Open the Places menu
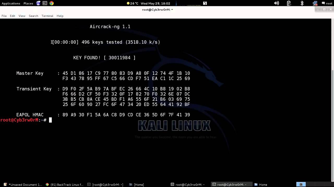Screen dimensions: 334x187 (28, 3)
